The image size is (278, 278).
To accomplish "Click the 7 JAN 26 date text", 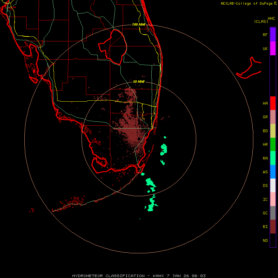I will coord(179,276).
